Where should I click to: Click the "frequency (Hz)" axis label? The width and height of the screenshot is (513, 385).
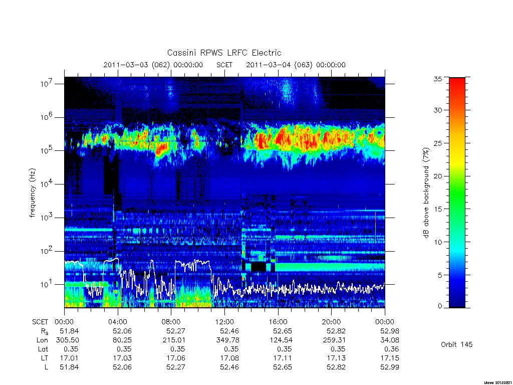[32, 193]
